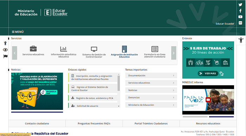This screenshot has height=136, width=246.
Task: Click the user-add icon beside Solicitud de usuario
Action: pos(73,106)
